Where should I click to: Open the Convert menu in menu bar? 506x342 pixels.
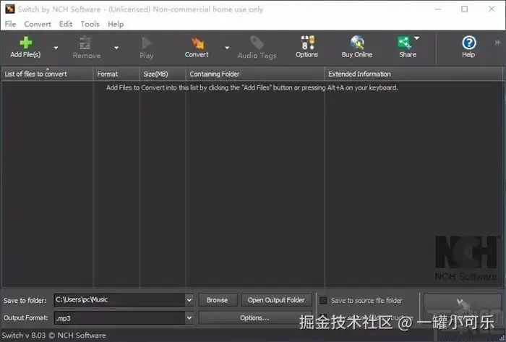click(x=38, y=24)
